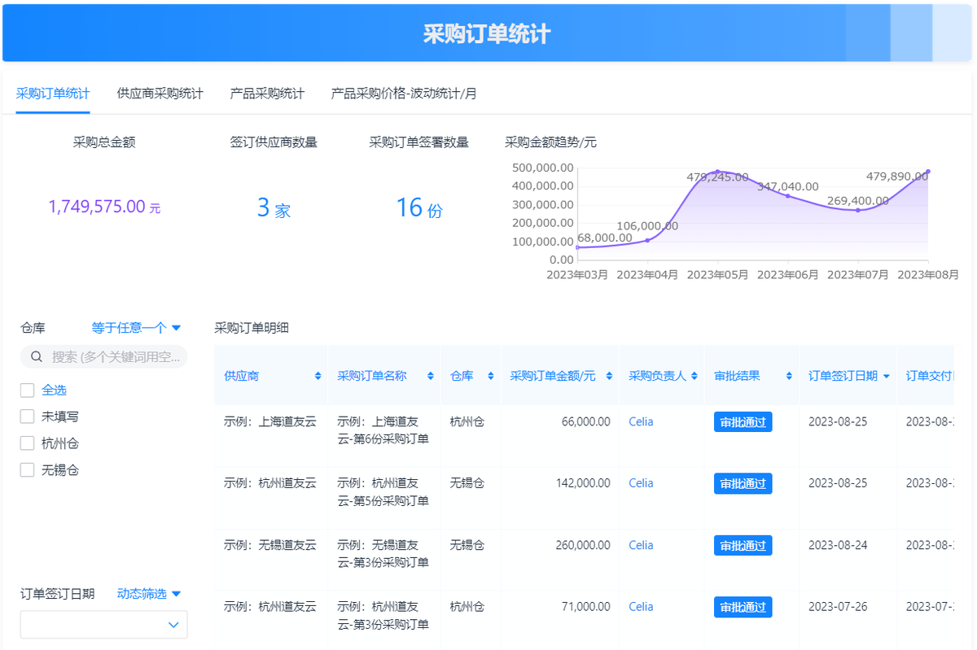Click Celia link in the 66,000.00 row
The image size is (977, 650).
tap(641, 421)
